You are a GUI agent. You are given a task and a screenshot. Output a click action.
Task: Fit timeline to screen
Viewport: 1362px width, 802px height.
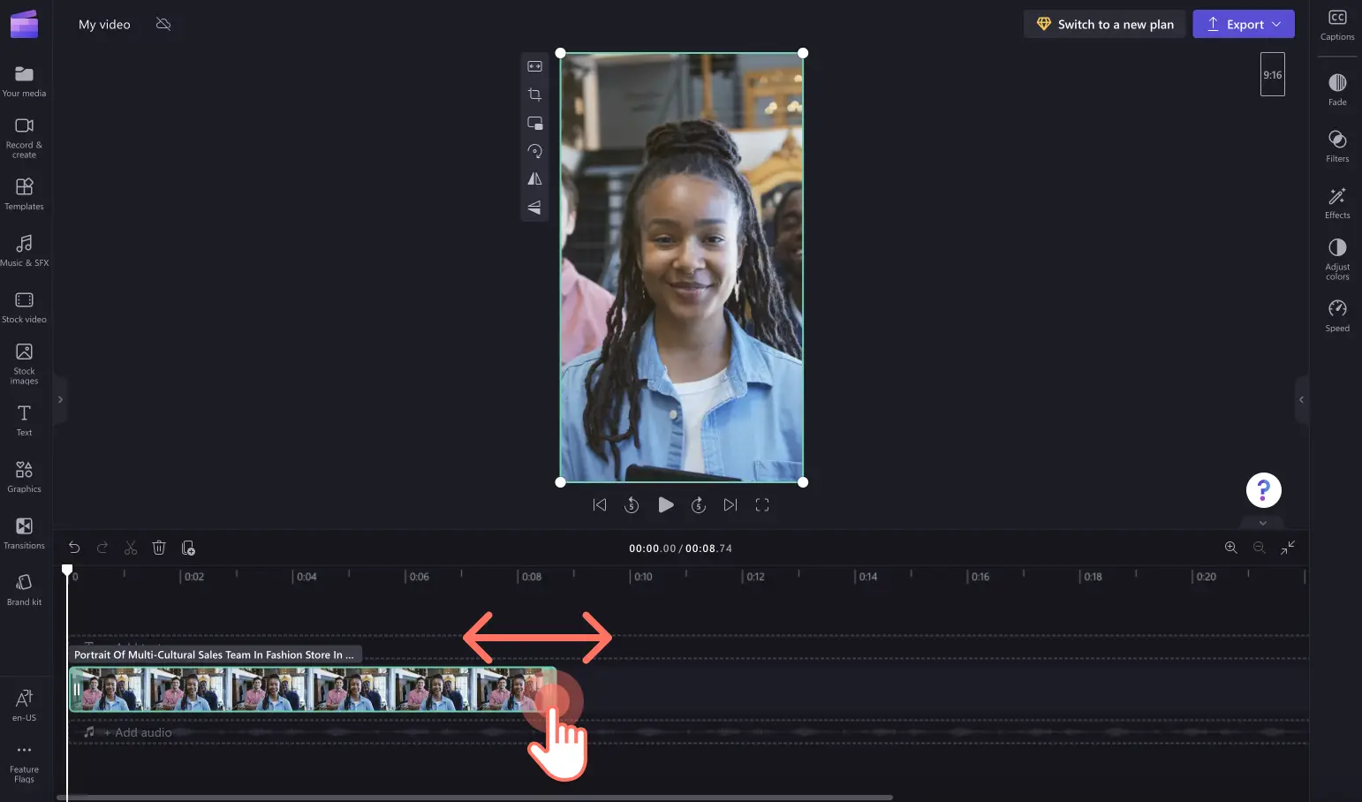[1288, 548]
